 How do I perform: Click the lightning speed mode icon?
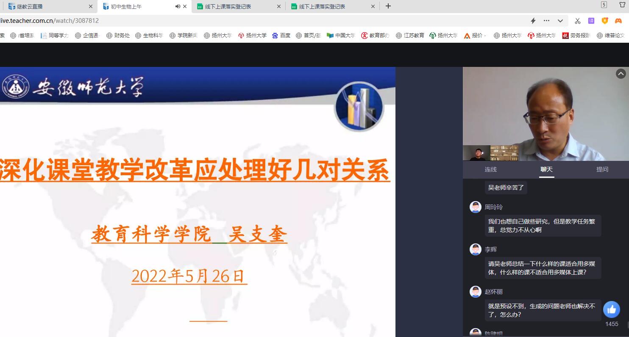(533, 21)
